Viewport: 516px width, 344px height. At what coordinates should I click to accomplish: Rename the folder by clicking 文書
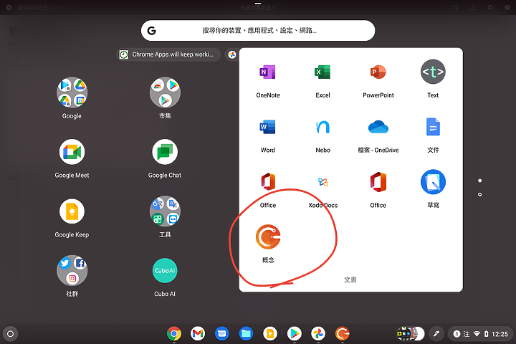[x=350, y=279]
